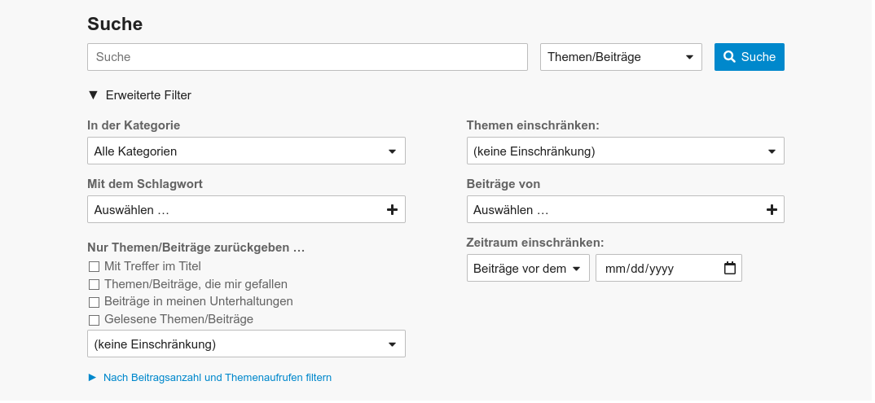Click the blue Suche button
The width and height of the screenshot is (875, 403).
(749, 57)
